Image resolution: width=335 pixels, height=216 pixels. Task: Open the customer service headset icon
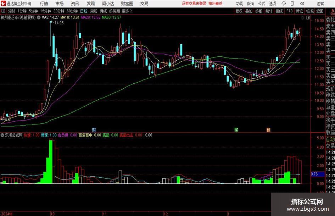click(284, 4)
